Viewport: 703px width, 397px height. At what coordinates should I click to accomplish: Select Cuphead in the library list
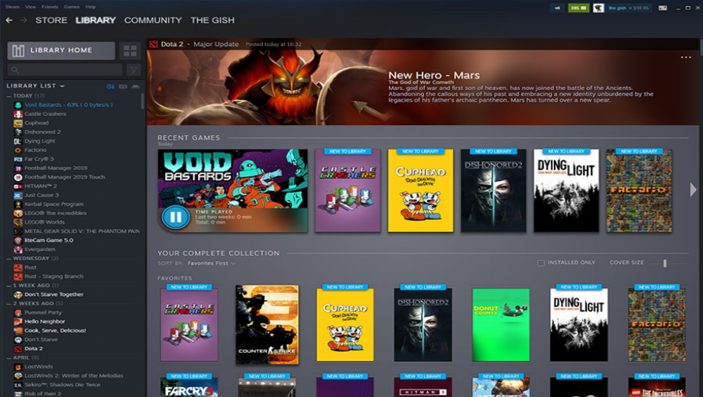pyautogui.click(x=37, y=123)
